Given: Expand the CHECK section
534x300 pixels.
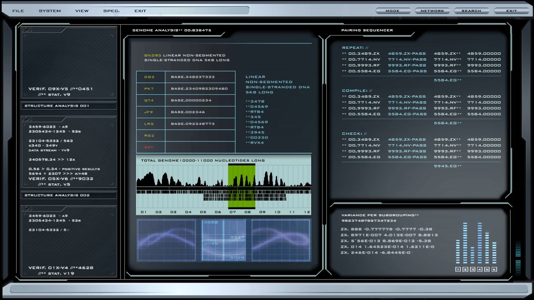Looking at the screenshot, I should [x=352, y=133].
